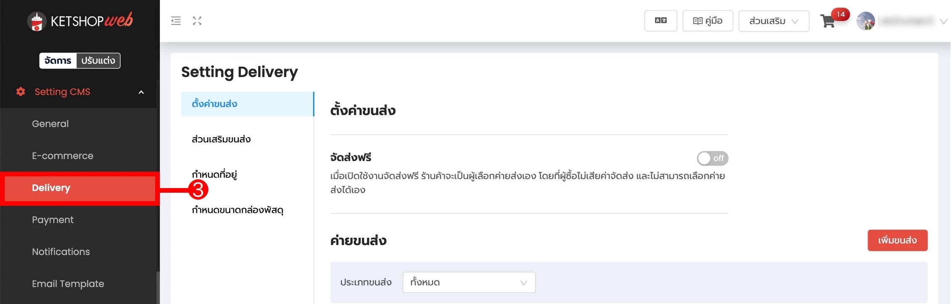This screenshot has width=951, height=304.
Task: Select the ส่วนเสริมขนส่ง tab
Action: pyautogui.click(x=221, y=139)
